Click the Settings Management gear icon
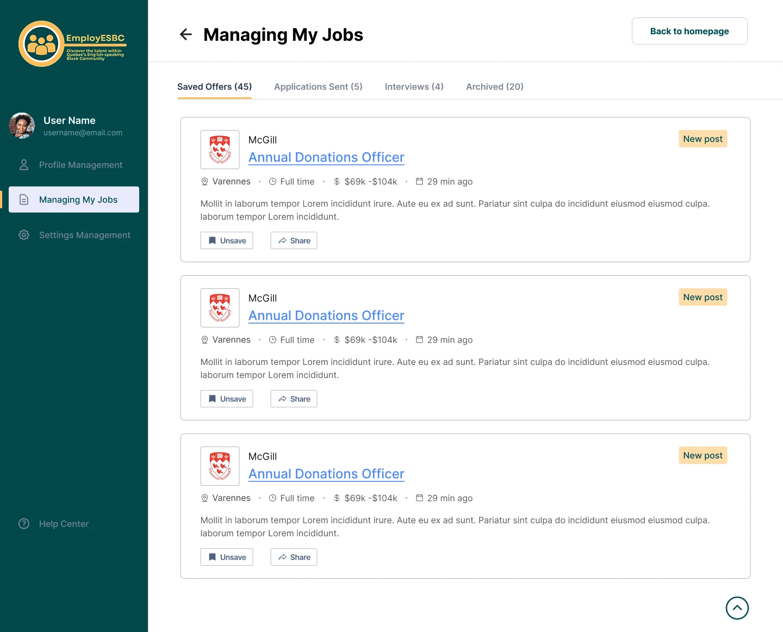Image resolution: width=783 pixels, height=632 pixels. tap(24, 235)
